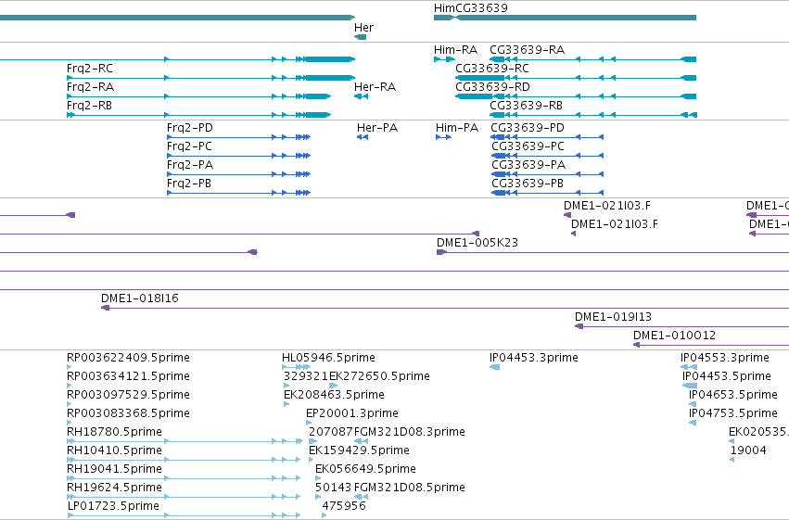This screenshot has width=789, height=520.
Task: Click the HimCG33639 gene label
Action: coord(470,8)
